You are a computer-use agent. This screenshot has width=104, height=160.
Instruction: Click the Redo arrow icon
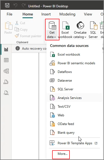(x=24, y=5)
